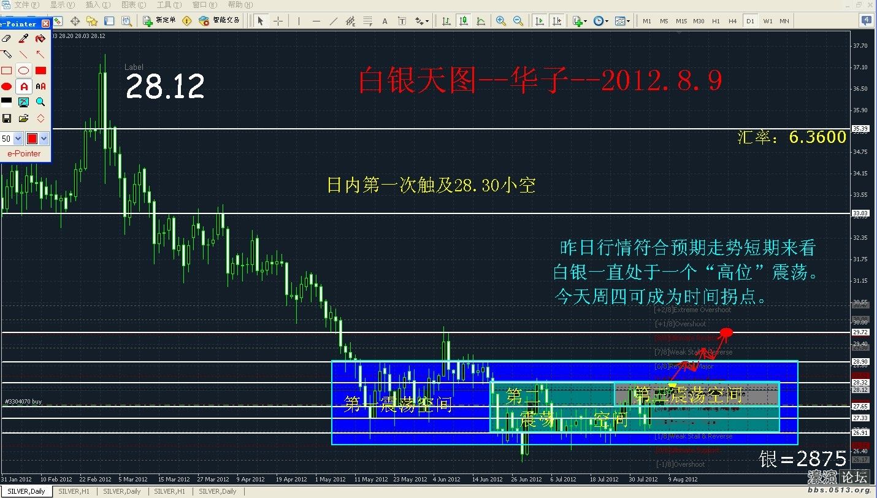877x498 pixels.
Task: Select the crosshair cursor tool
Action: (x=278, y=21)
